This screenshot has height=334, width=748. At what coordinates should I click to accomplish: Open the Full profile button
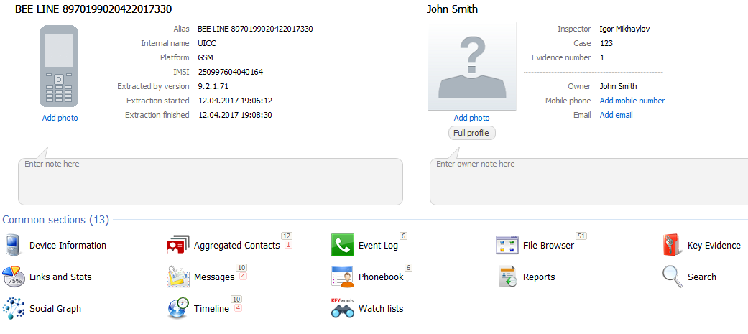coord(472,133)
